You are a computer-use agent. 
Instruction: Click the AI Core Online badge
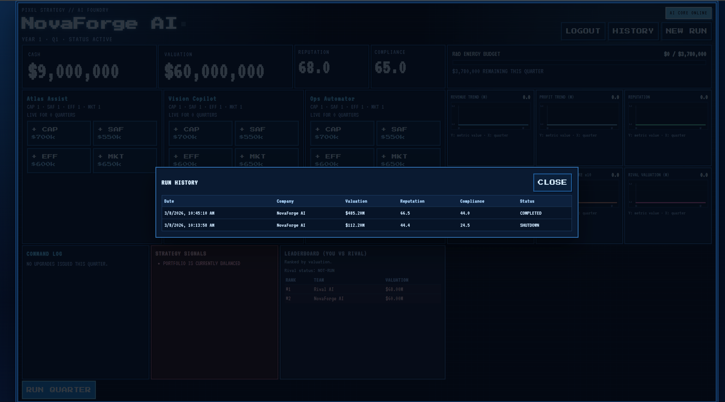pos(688,13)
